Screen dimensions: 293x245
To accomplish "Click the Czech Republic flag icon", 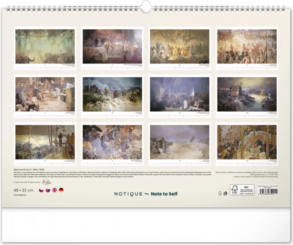I will pyautogui.click(x=42, y=190).
